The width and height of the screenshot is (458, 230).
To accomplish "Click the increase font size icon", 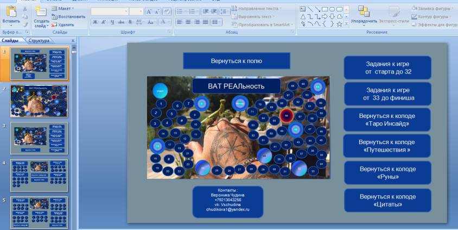I will coord(149,11).
